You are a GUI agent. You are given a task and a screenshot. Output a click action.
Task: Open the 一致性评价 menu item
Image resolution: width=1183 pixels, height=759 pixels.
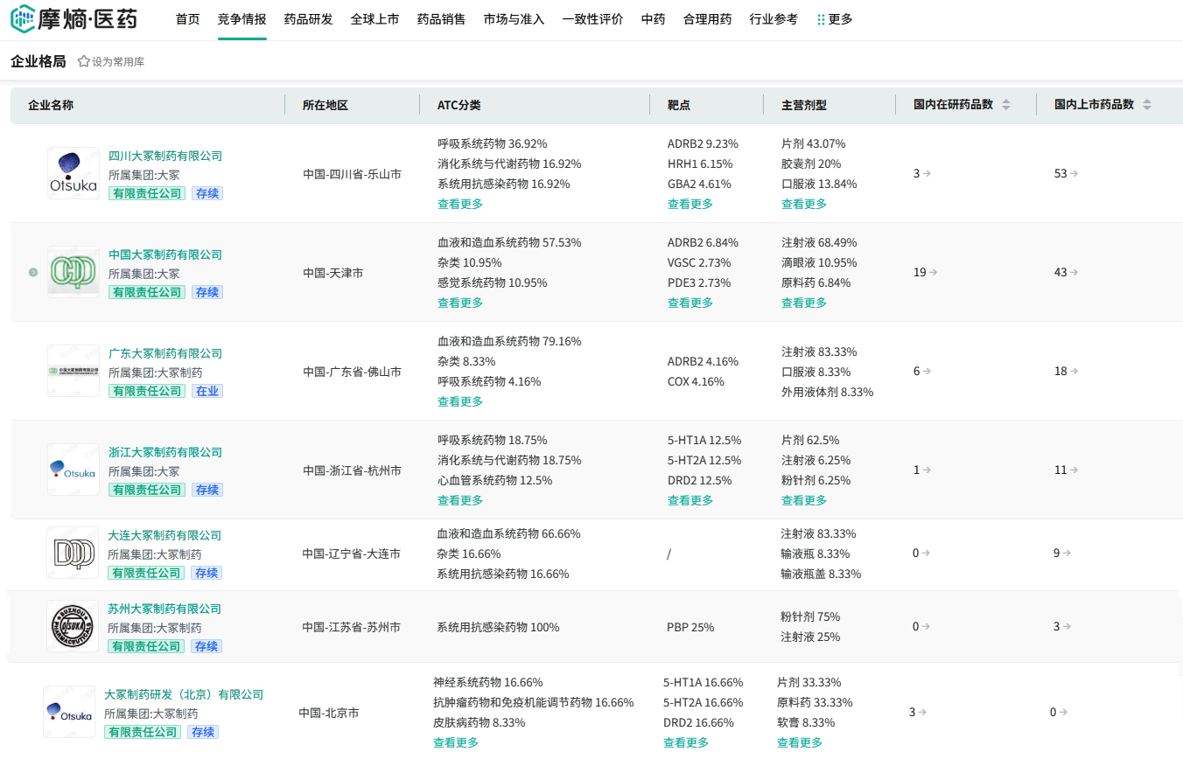[x=592, y=19]
